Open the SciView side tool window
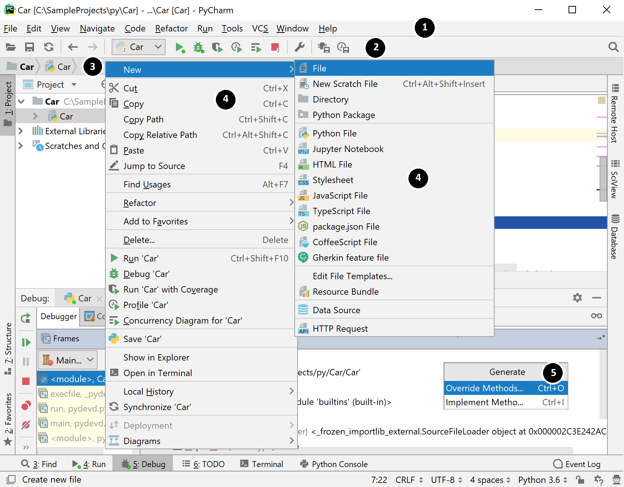The height and width of the screenshot is (487, 624). point(615,179)
